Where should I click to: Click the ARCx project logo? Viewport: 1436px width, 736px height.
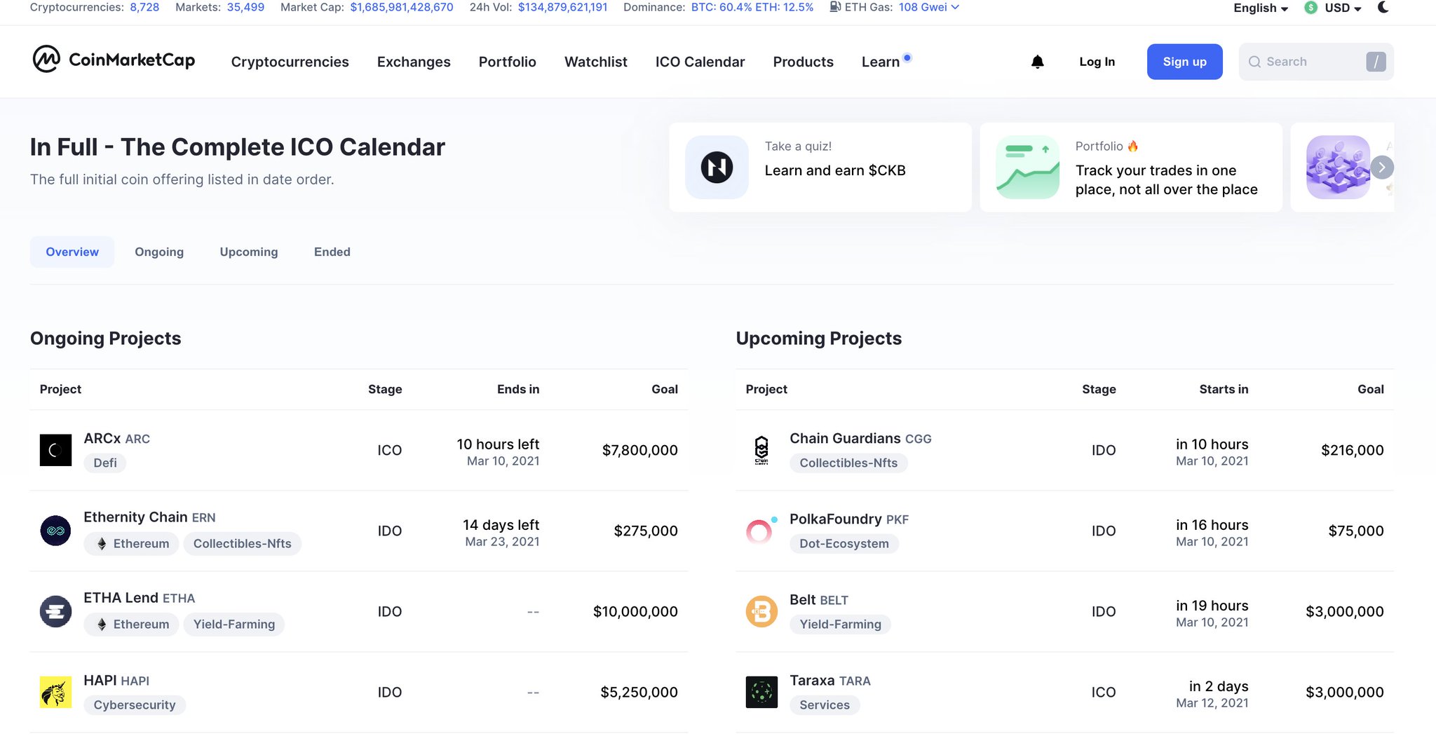tap(55, 450)
